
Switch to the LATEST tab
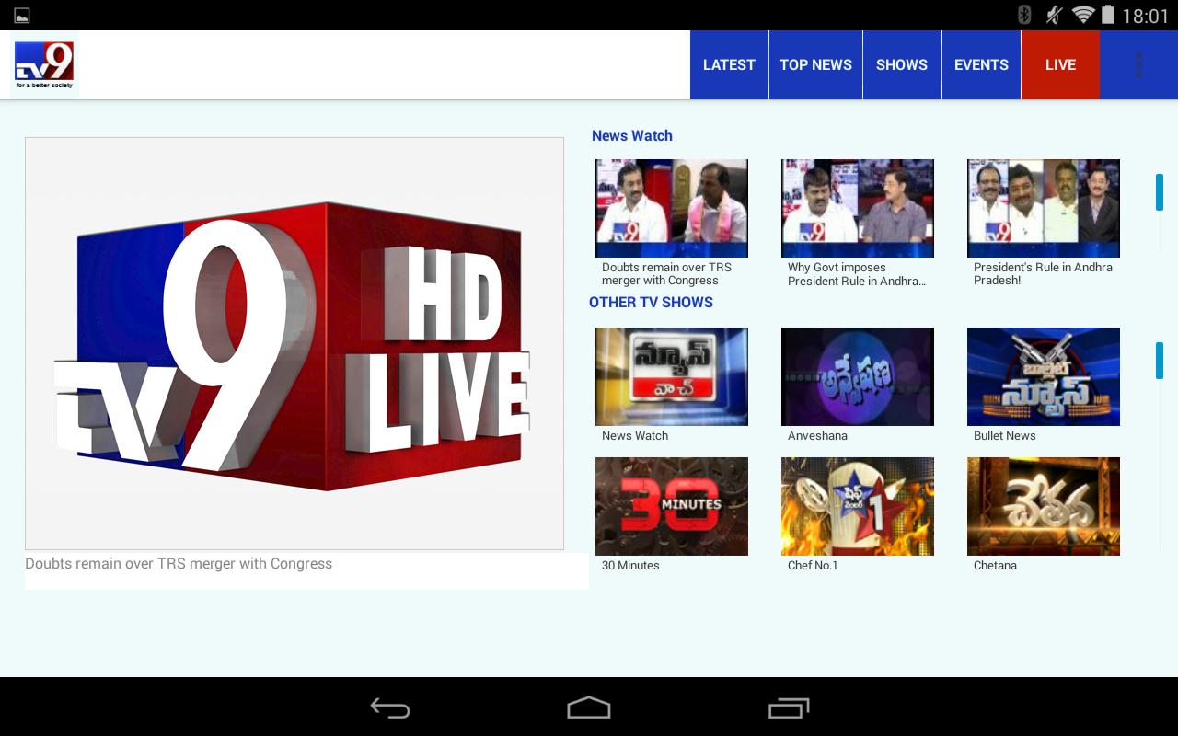[729, 64]
